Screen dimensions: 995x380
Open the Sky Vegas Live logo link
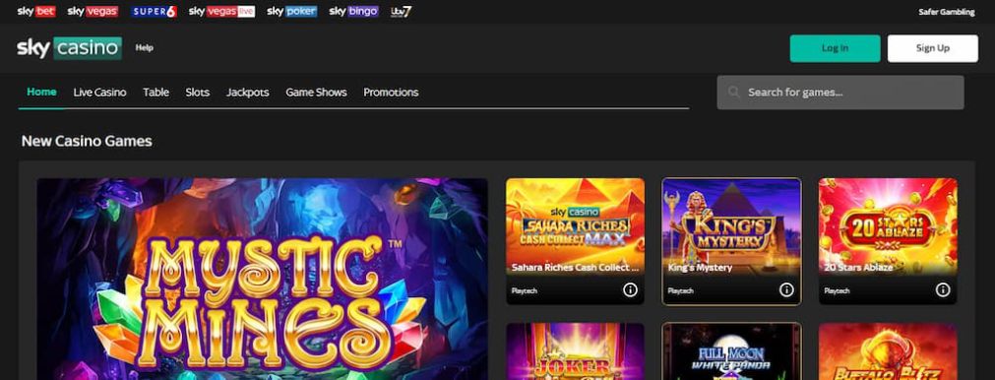[x=221, y=12]
